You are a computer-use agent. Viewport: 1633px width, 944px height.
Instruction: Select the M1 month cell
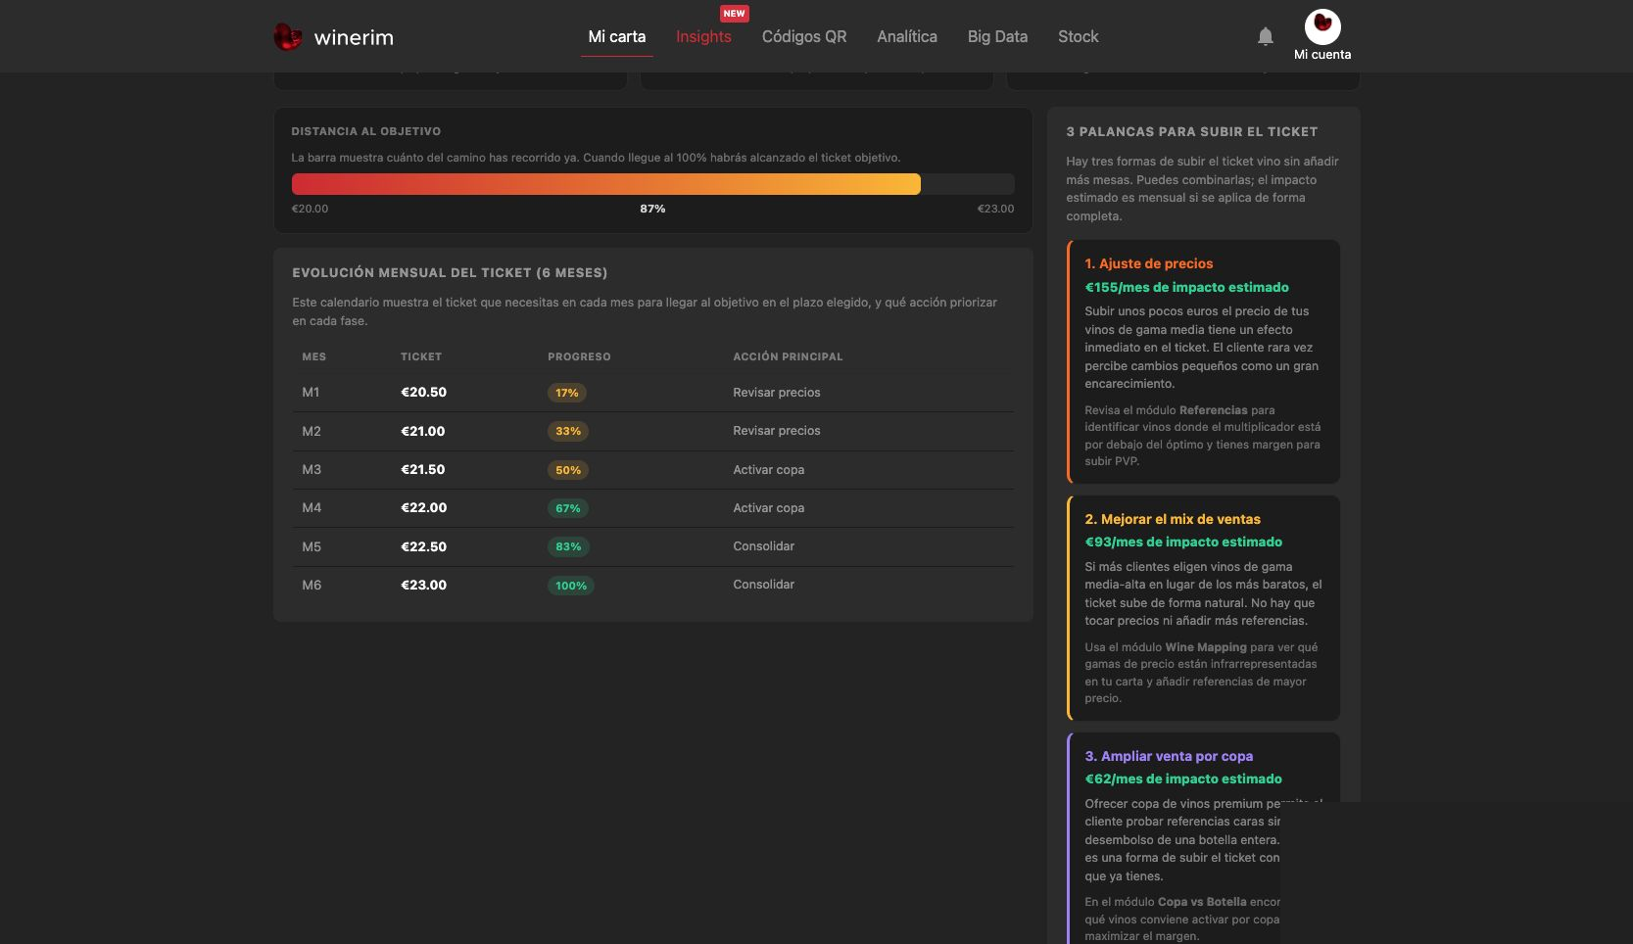311,392
